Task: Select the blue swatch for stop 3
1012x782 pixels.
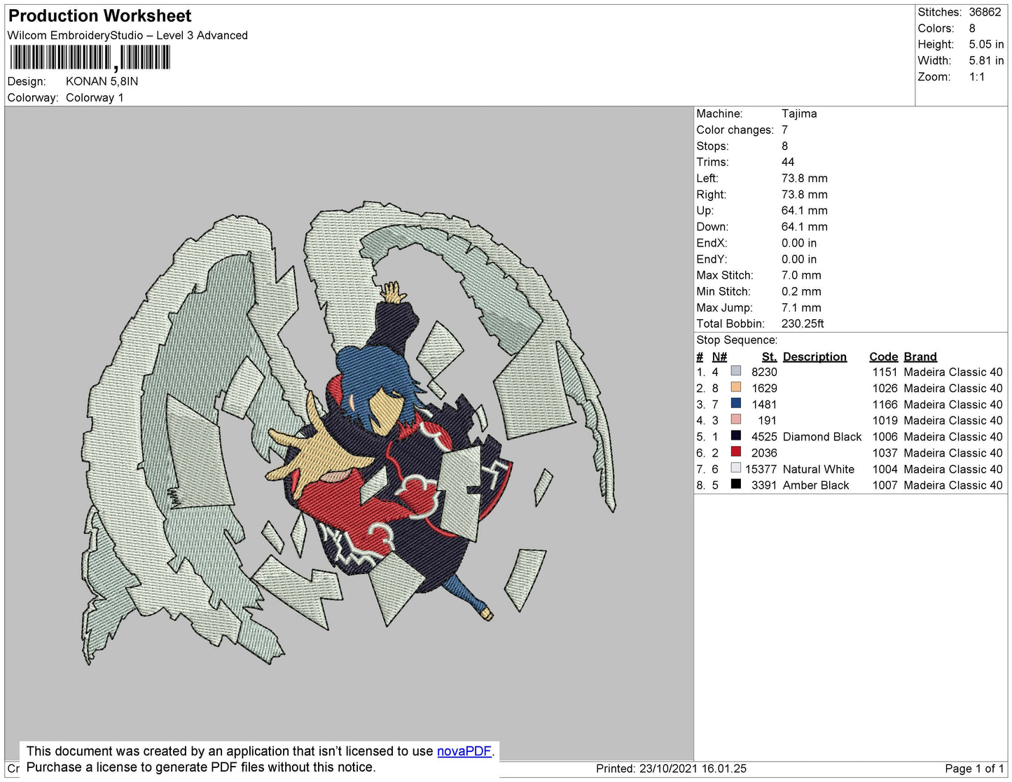Action: click(735, 403)
